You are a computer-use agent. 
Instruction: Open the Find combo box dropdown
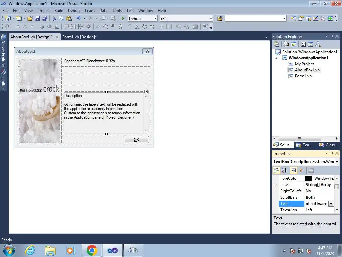285,19
